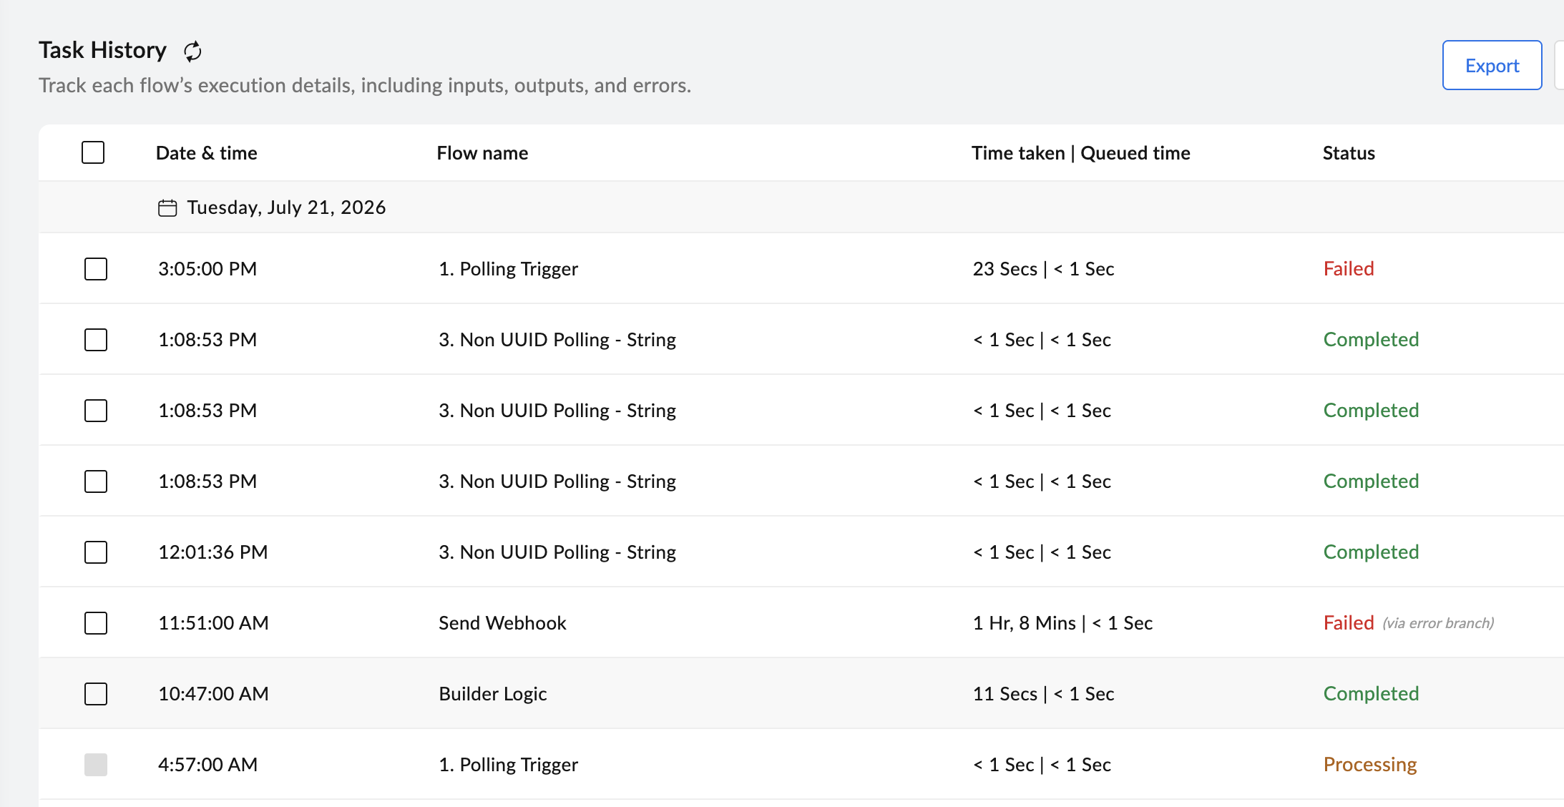1564x807 pixels.
Task: Click the Flow name column header
Action: [482, 153]
